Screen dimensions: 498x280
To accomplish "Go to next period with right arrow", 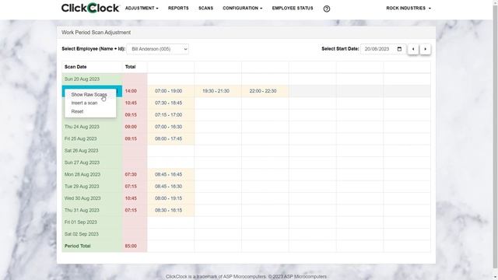I will click(426, 49).
